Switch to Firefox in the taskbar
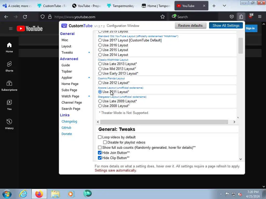Screen dimensions: 266x199 [x=39, y=194]
